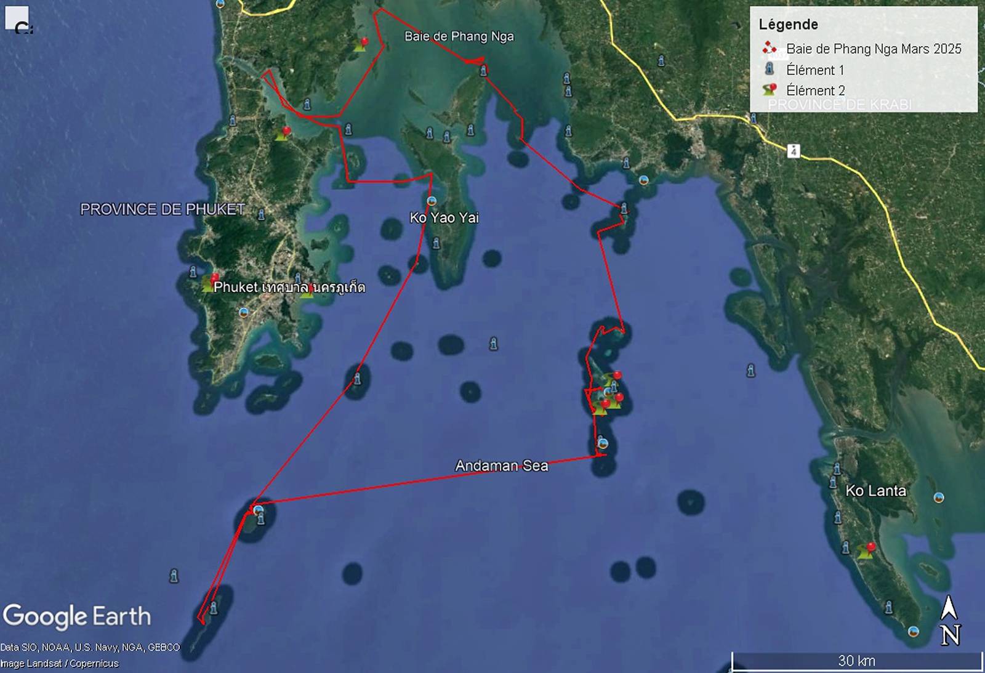Viewport: 985px width, 673px height.
Task: Click the Andaman Sea label
Action: point(501,466)
